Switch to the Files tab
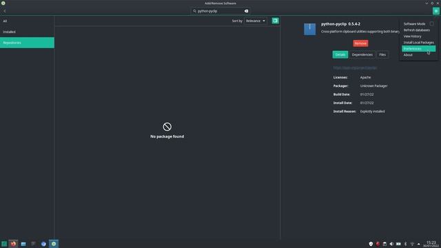Screen dimensions: 441x248 [x=382, y=54]
